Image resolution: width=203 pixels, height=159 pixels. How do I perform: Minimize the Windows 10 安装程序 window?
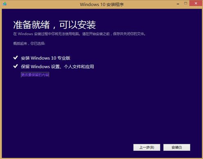click(x=178, y=4)
